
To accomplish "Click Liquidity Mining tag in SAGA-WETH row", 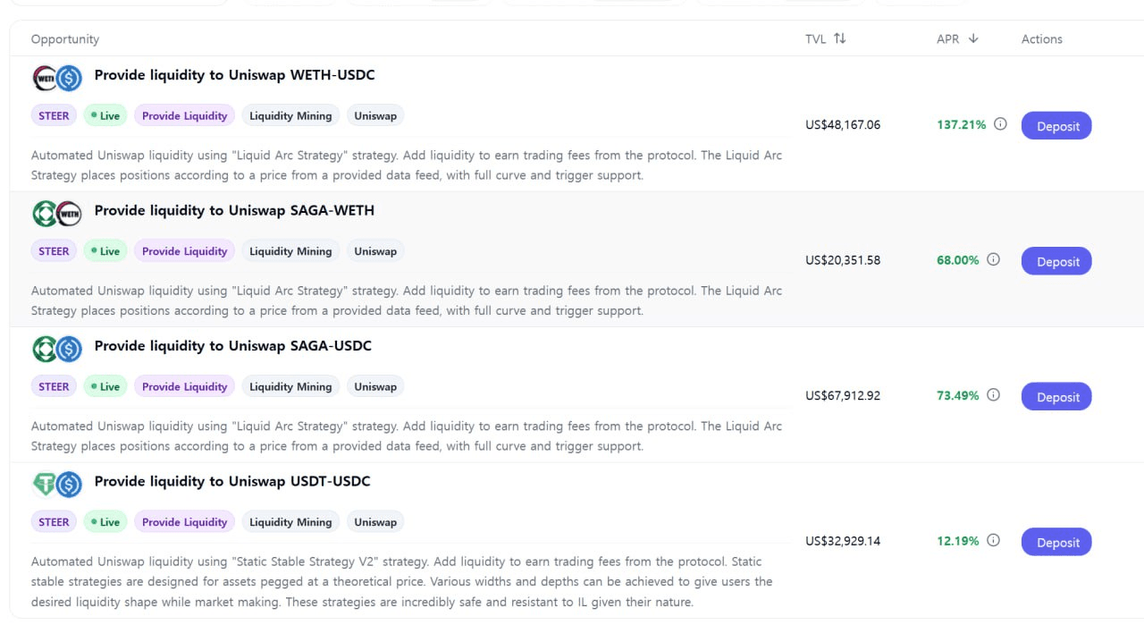I will (x=290, y=251).
